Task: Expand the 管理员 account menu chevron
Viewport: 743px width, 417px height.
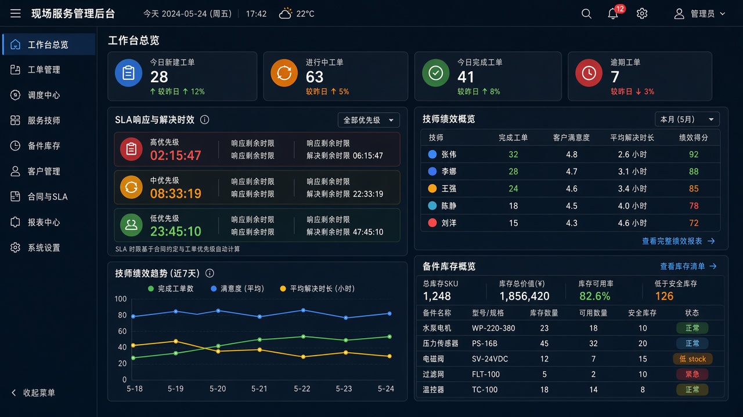Action: (x=723, y=14)
